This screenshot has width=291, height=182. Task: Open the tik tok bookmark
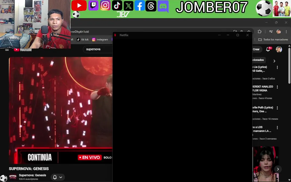pyautogui.click(x=83, y=39)
